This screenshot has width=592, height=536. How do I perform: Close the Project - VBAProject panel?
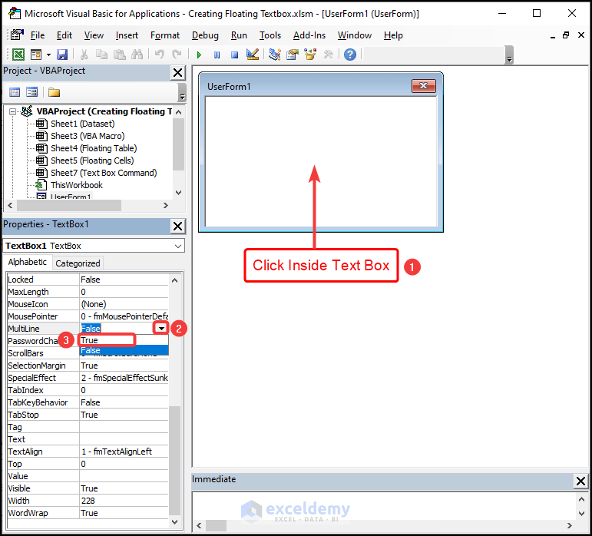pos(177,72)
